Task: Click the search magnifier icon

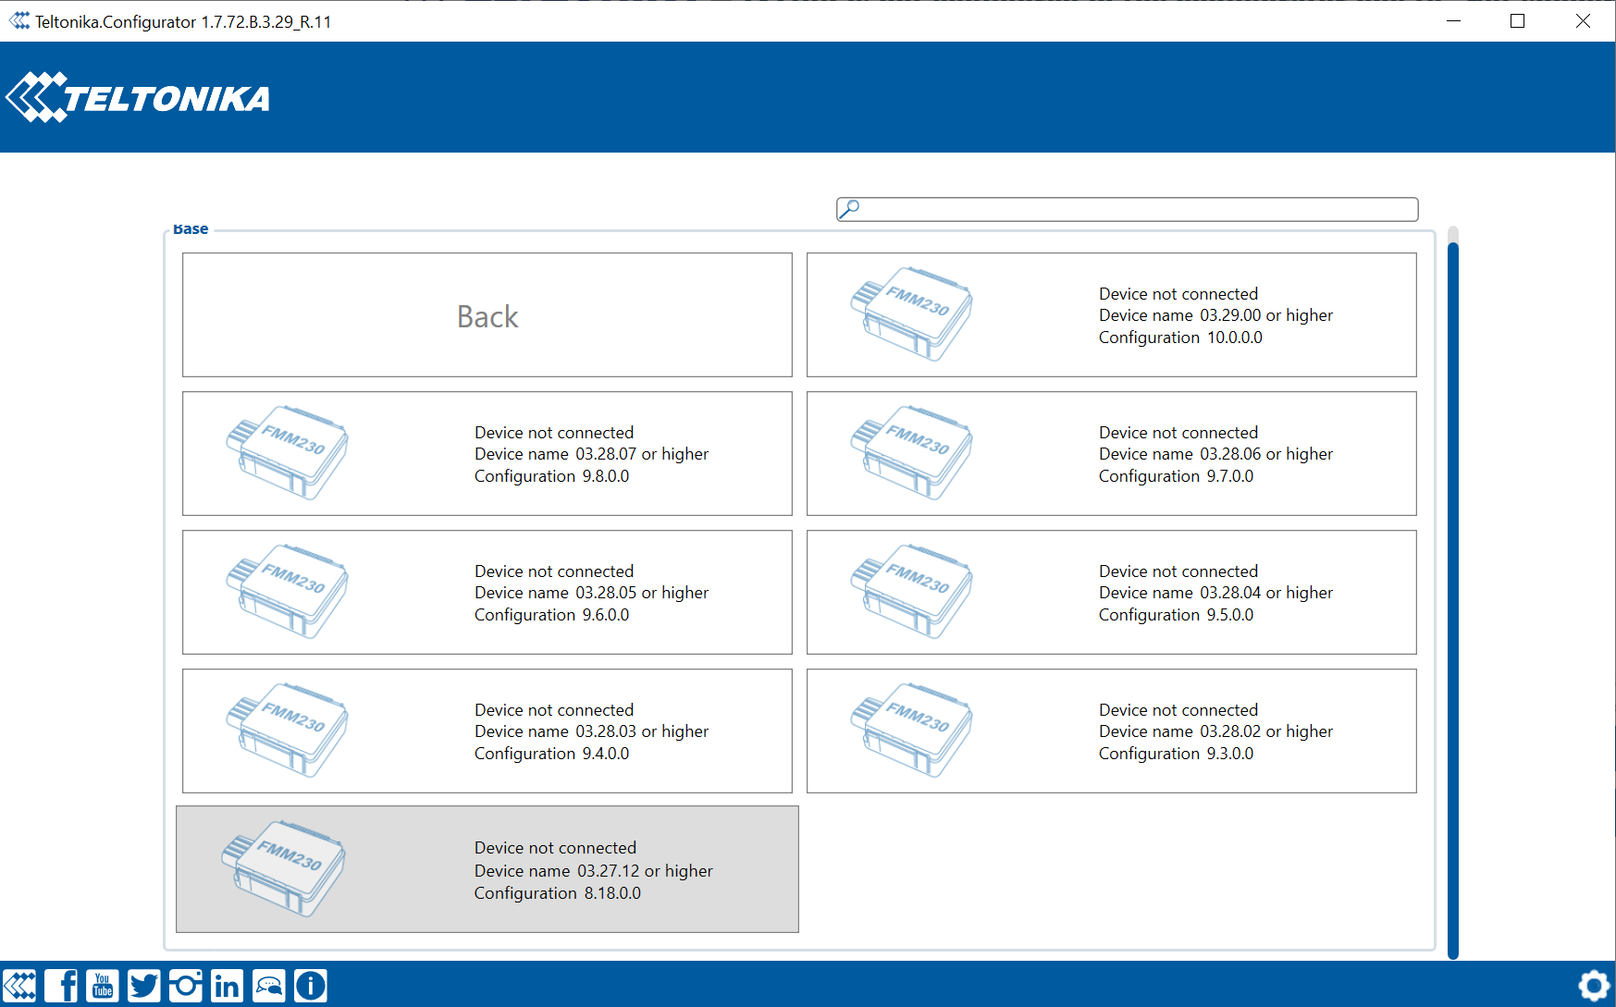Action: pos(849,209)
